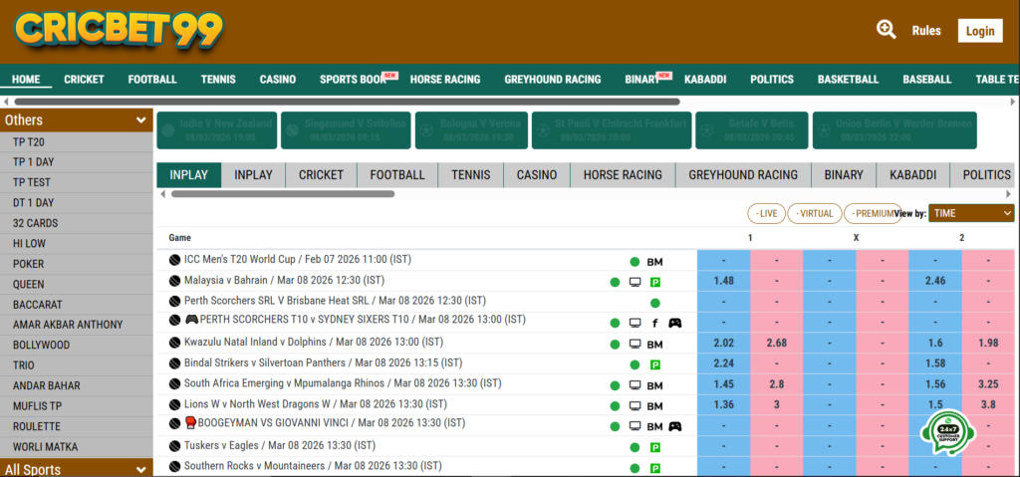Open the View by TIME dropdown

pos(971,213)
